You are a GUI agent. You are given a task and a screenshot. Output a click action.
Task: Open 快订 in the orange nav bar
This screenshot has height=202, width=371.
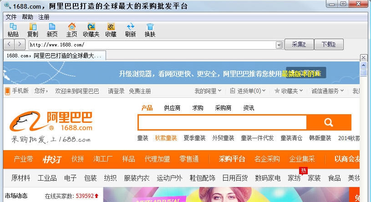coord(52,159)
